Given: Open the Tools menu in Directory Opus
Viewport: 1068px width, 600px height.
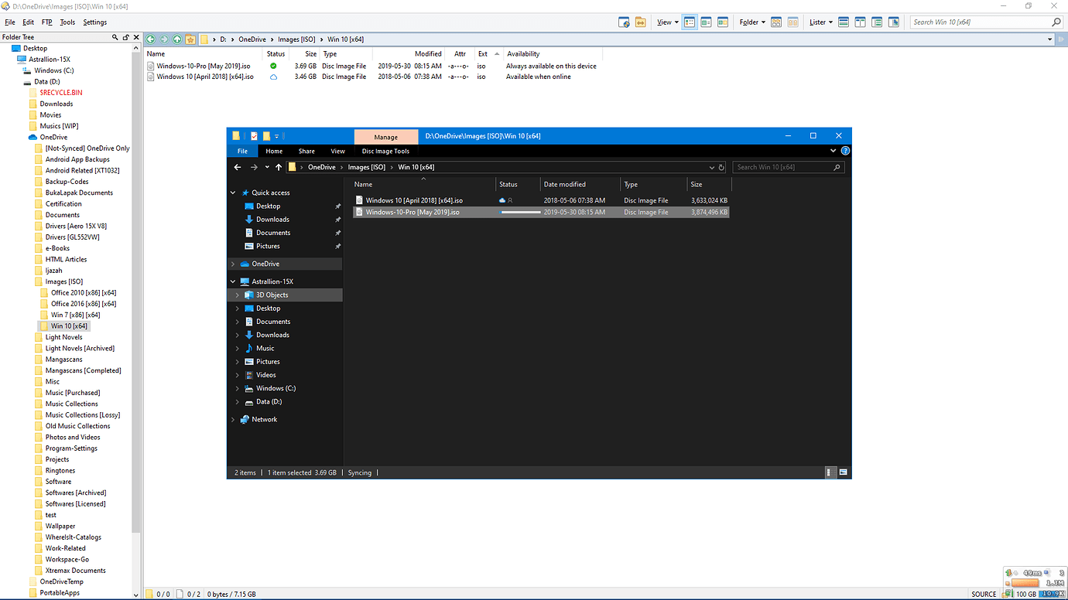Looking at the screenshot, I should pyautogui.click(x=68, y=22).
